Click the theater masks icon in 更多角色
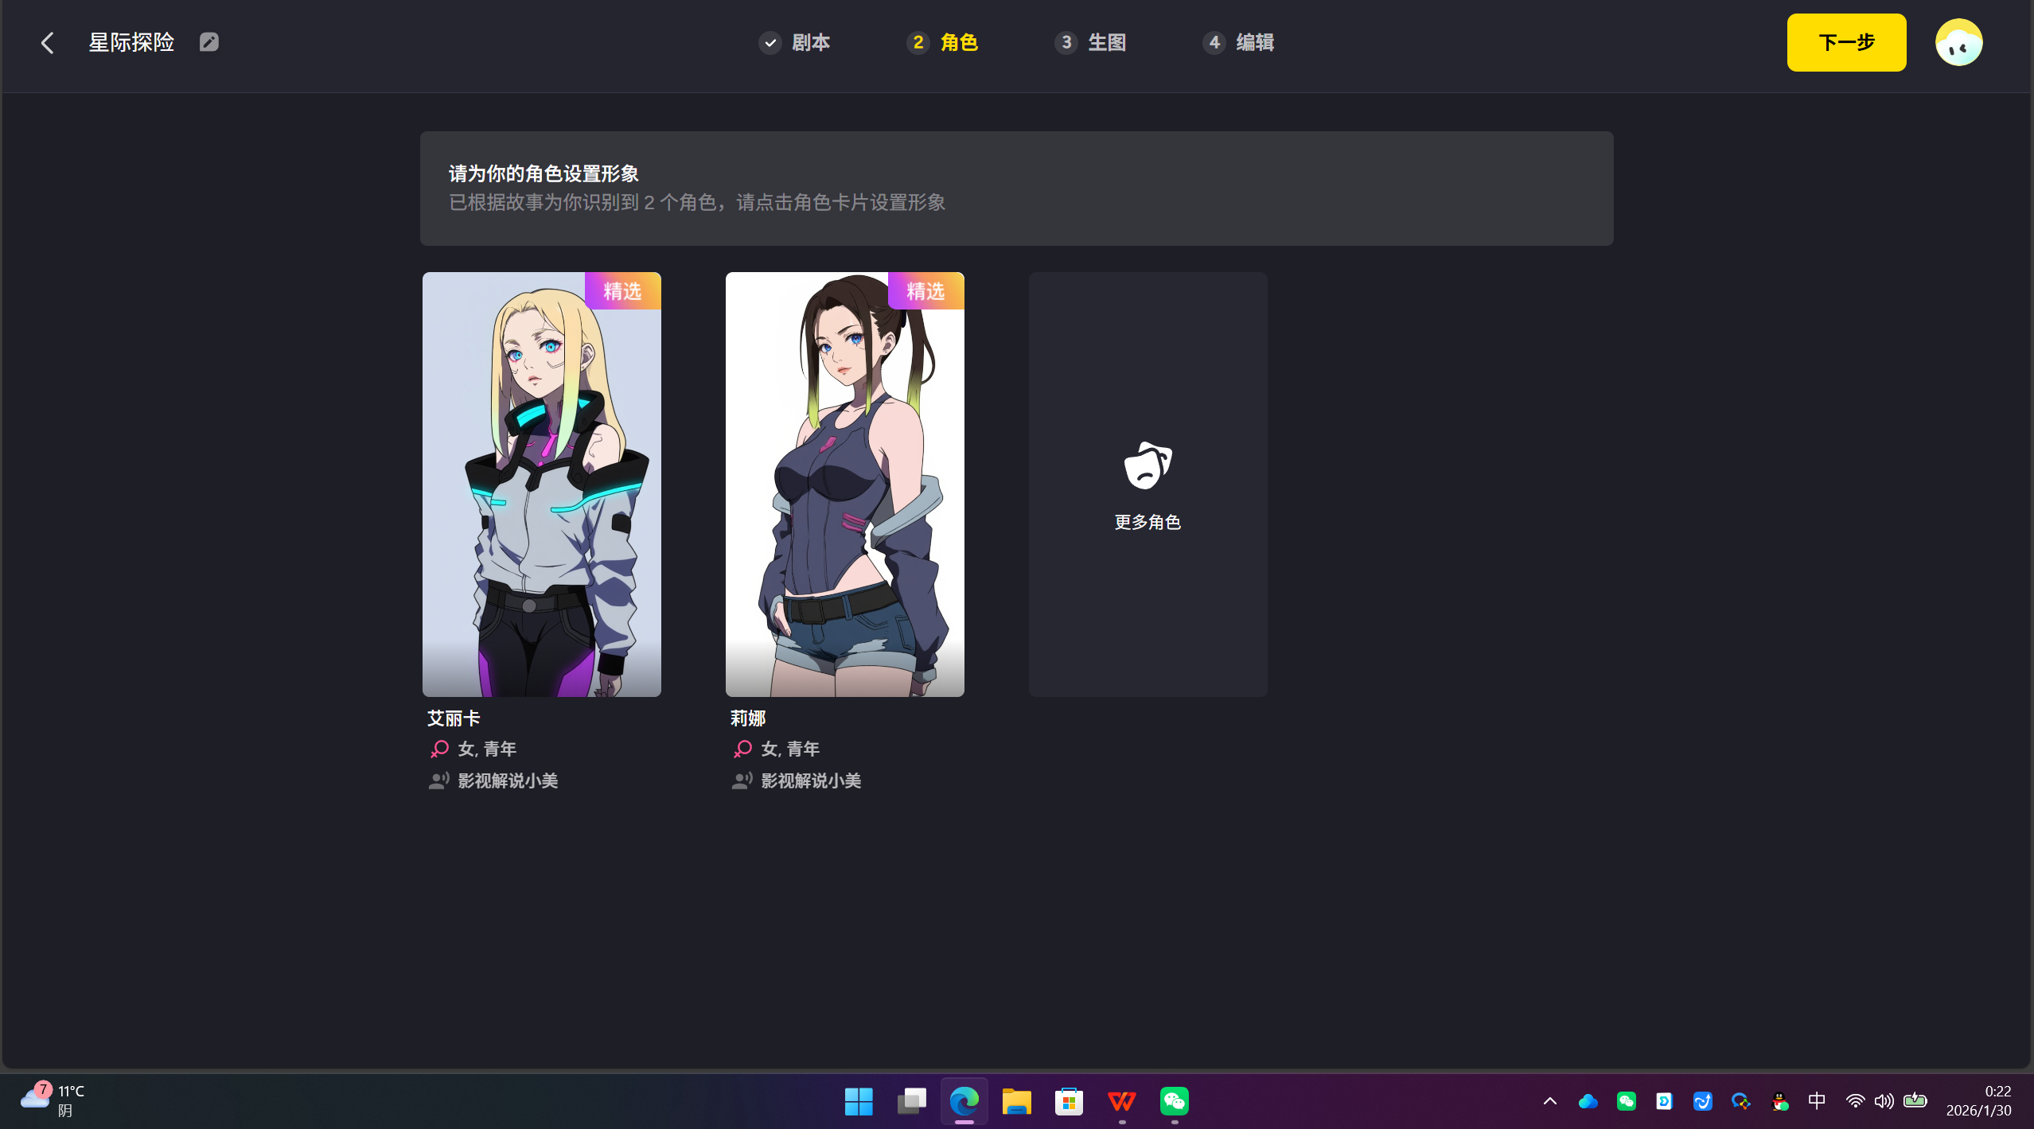2034x1129 pixels. coord(1147,465)
